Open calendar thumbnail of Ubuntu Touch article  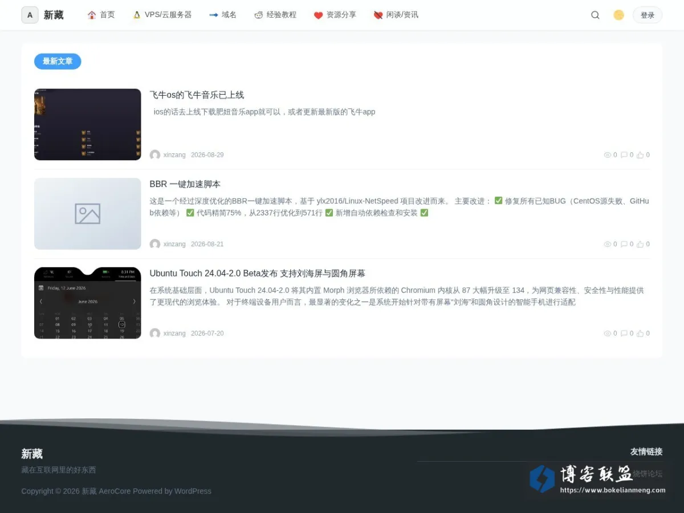[87, 303]
